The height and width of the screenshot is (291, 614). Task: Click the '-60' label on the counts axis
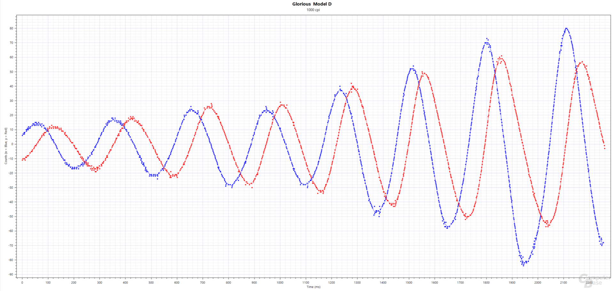[x=11, y=231]
